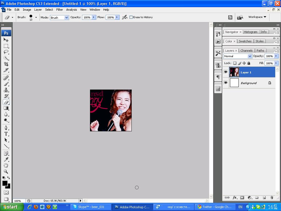
Task: Select the Lasso tool
Action: [x=6, y=52]
